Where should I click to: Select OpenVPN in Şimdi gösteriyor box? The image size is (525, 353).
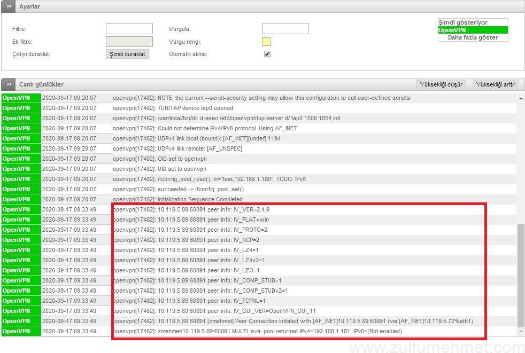[x=473, y=30]
